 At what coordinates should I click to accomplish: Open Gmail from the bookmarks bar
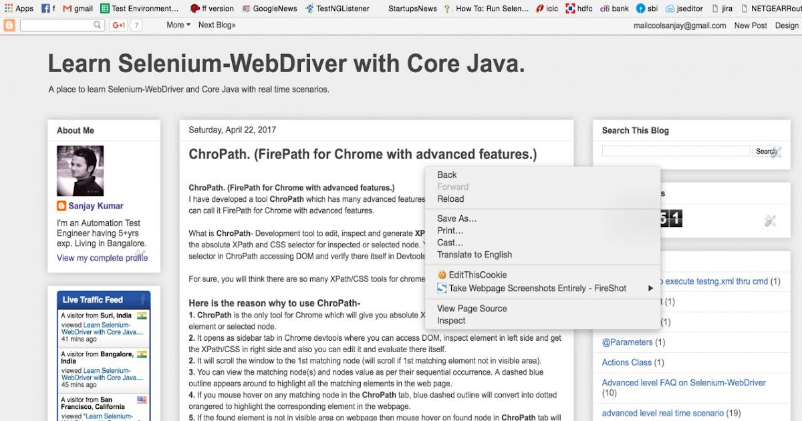77,9
